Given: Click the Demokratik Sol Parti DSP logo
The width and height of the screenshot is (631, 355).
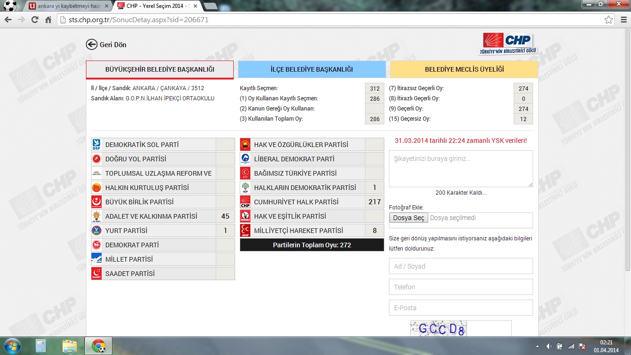Looking at the screenshot, I should click(97, 145).
